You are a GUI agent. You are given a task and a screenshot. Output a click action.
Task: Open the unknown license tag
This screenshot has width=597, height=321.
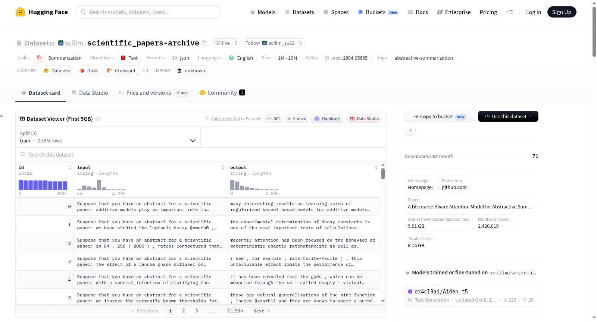tap(191, 70)
